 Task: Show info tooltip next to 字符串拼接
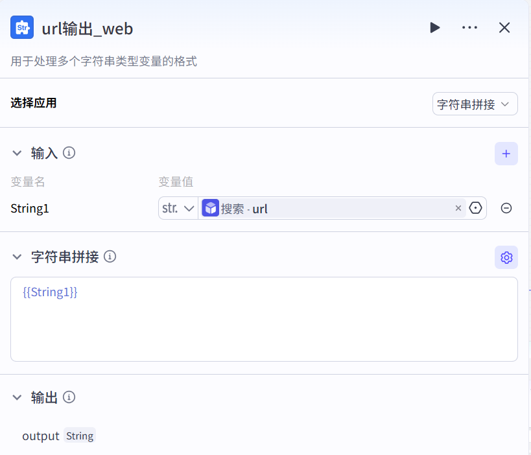110,257
